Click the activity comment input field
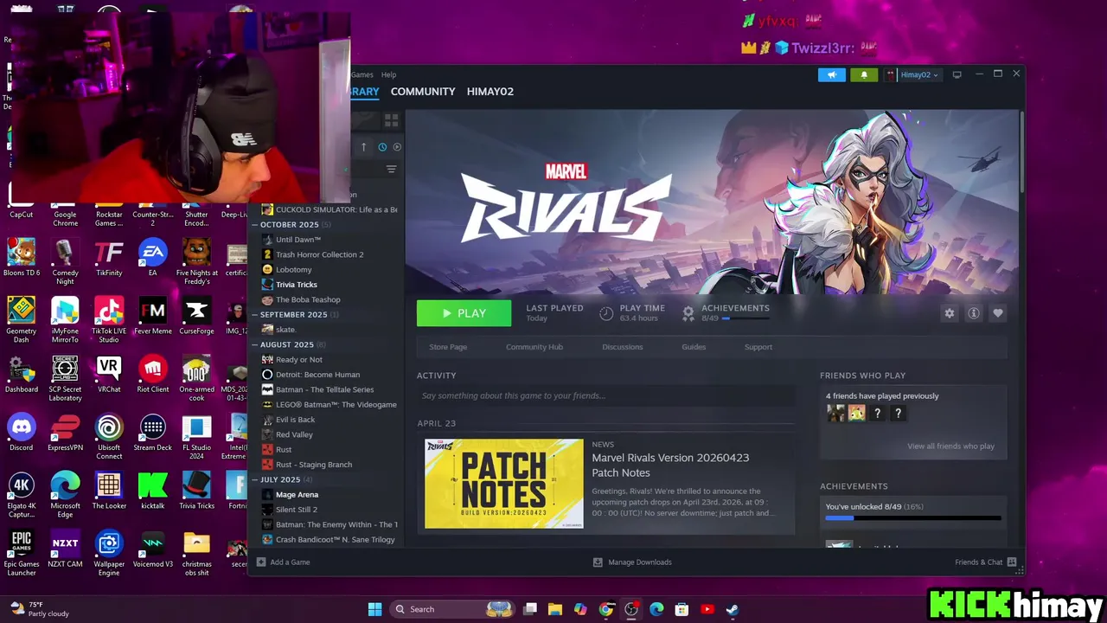 point(605,395)
